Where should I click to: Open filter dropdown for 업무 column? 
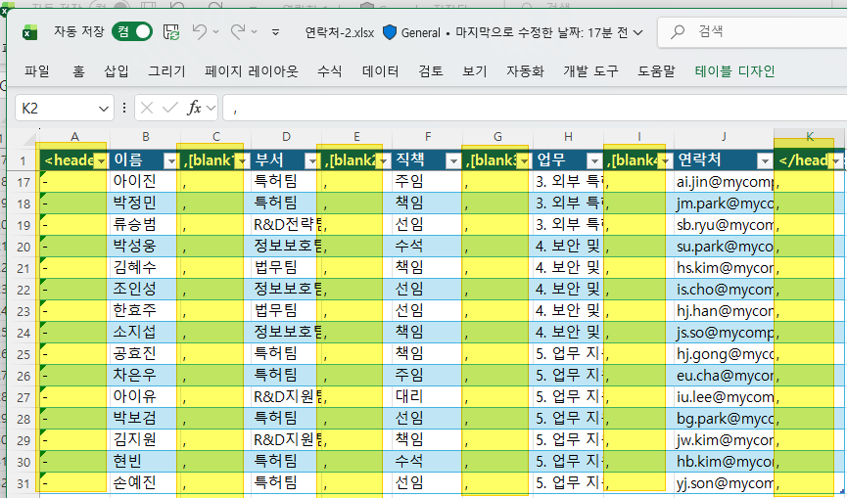[594, 160]
